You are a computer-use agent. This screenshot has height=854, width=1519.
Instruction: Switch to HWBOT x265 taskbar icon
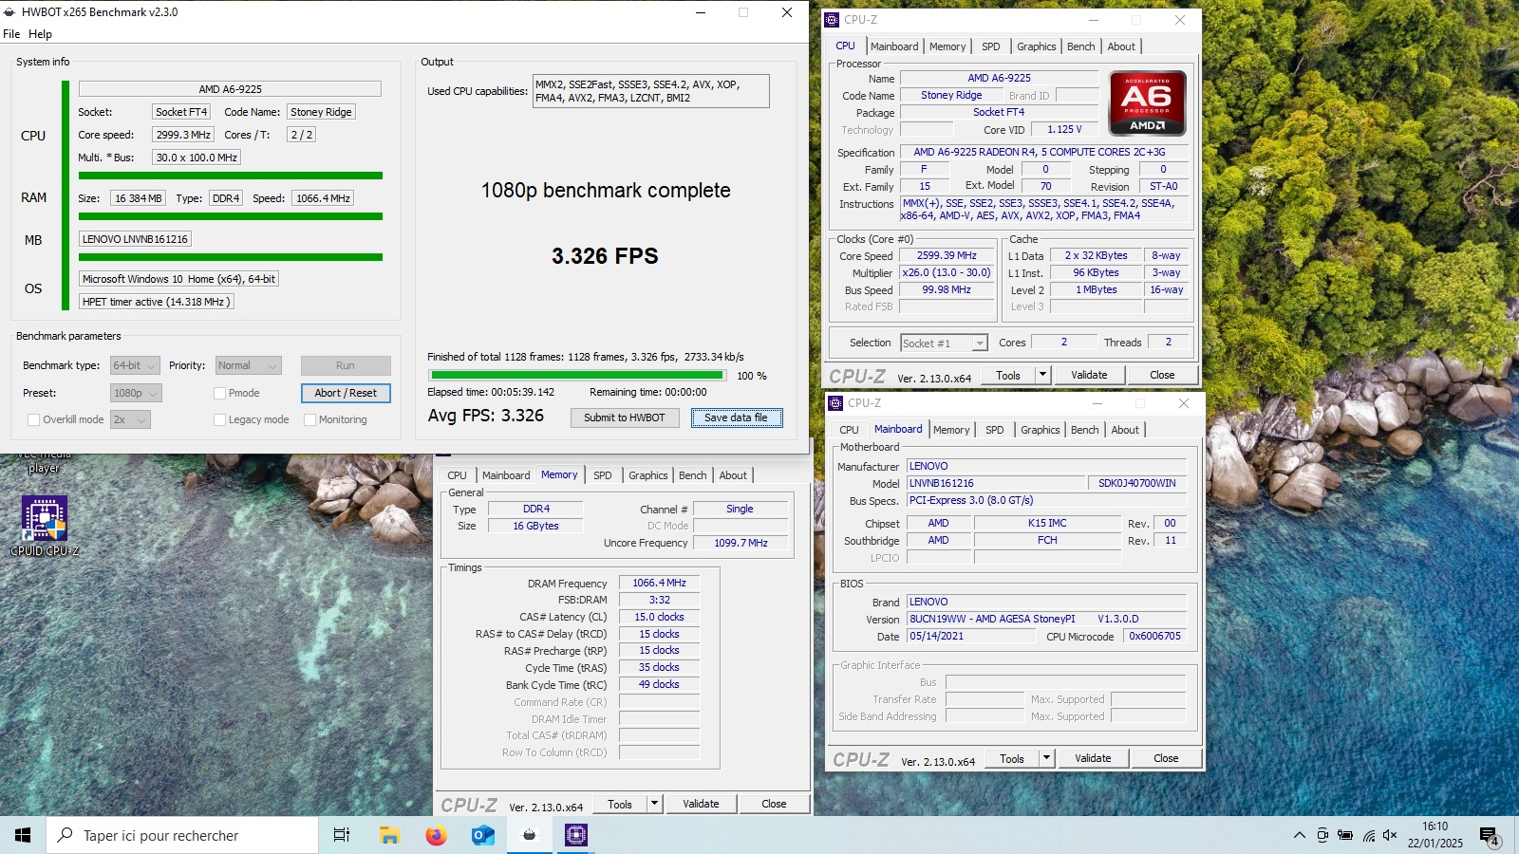pyautogui.click(x=529, y=835)
